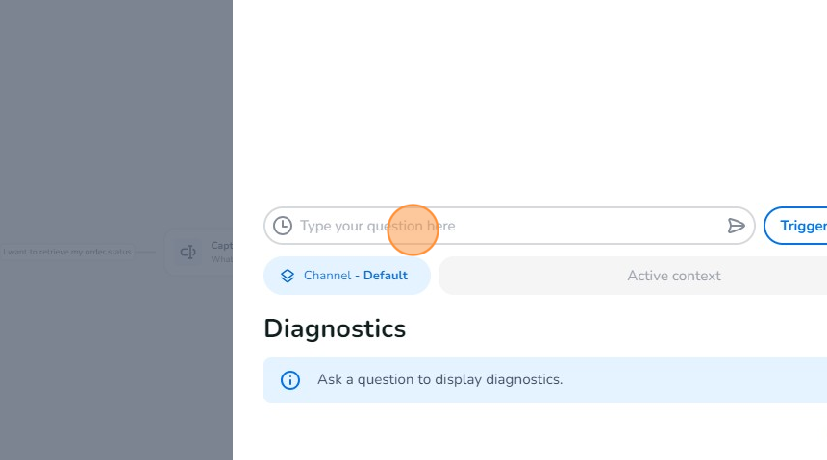The image size is (827, 460).
Task: Focus the 'Type your question here' field
Action: pyautogui.click(x=510, y=226)
